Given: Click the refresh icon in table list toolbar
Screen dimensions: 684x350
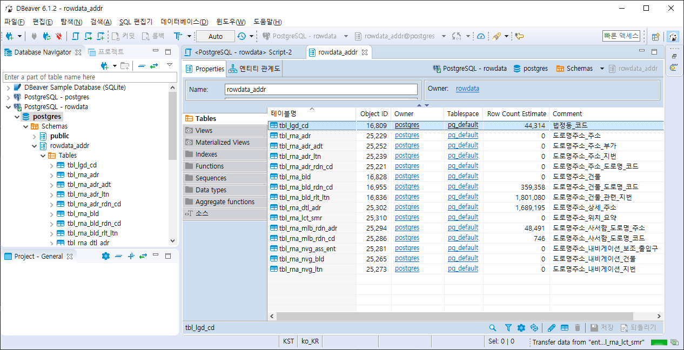Looking at the screenshot, I should pyautogui.click(x=535, y=328).
